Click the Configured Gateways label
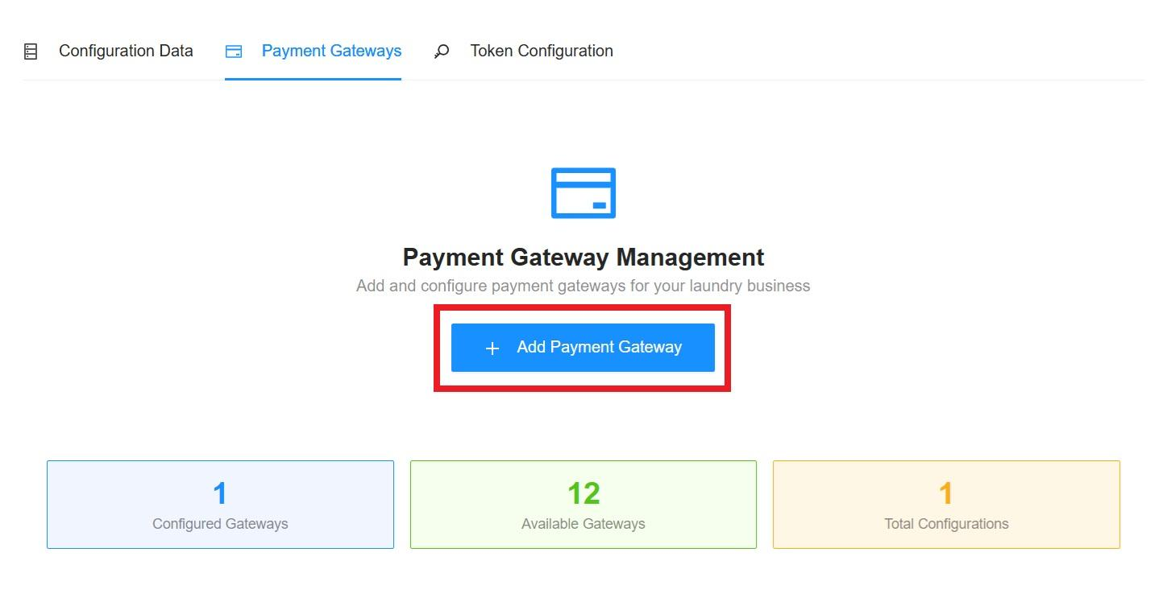The image size is (1167, 606). pos(220,524)
